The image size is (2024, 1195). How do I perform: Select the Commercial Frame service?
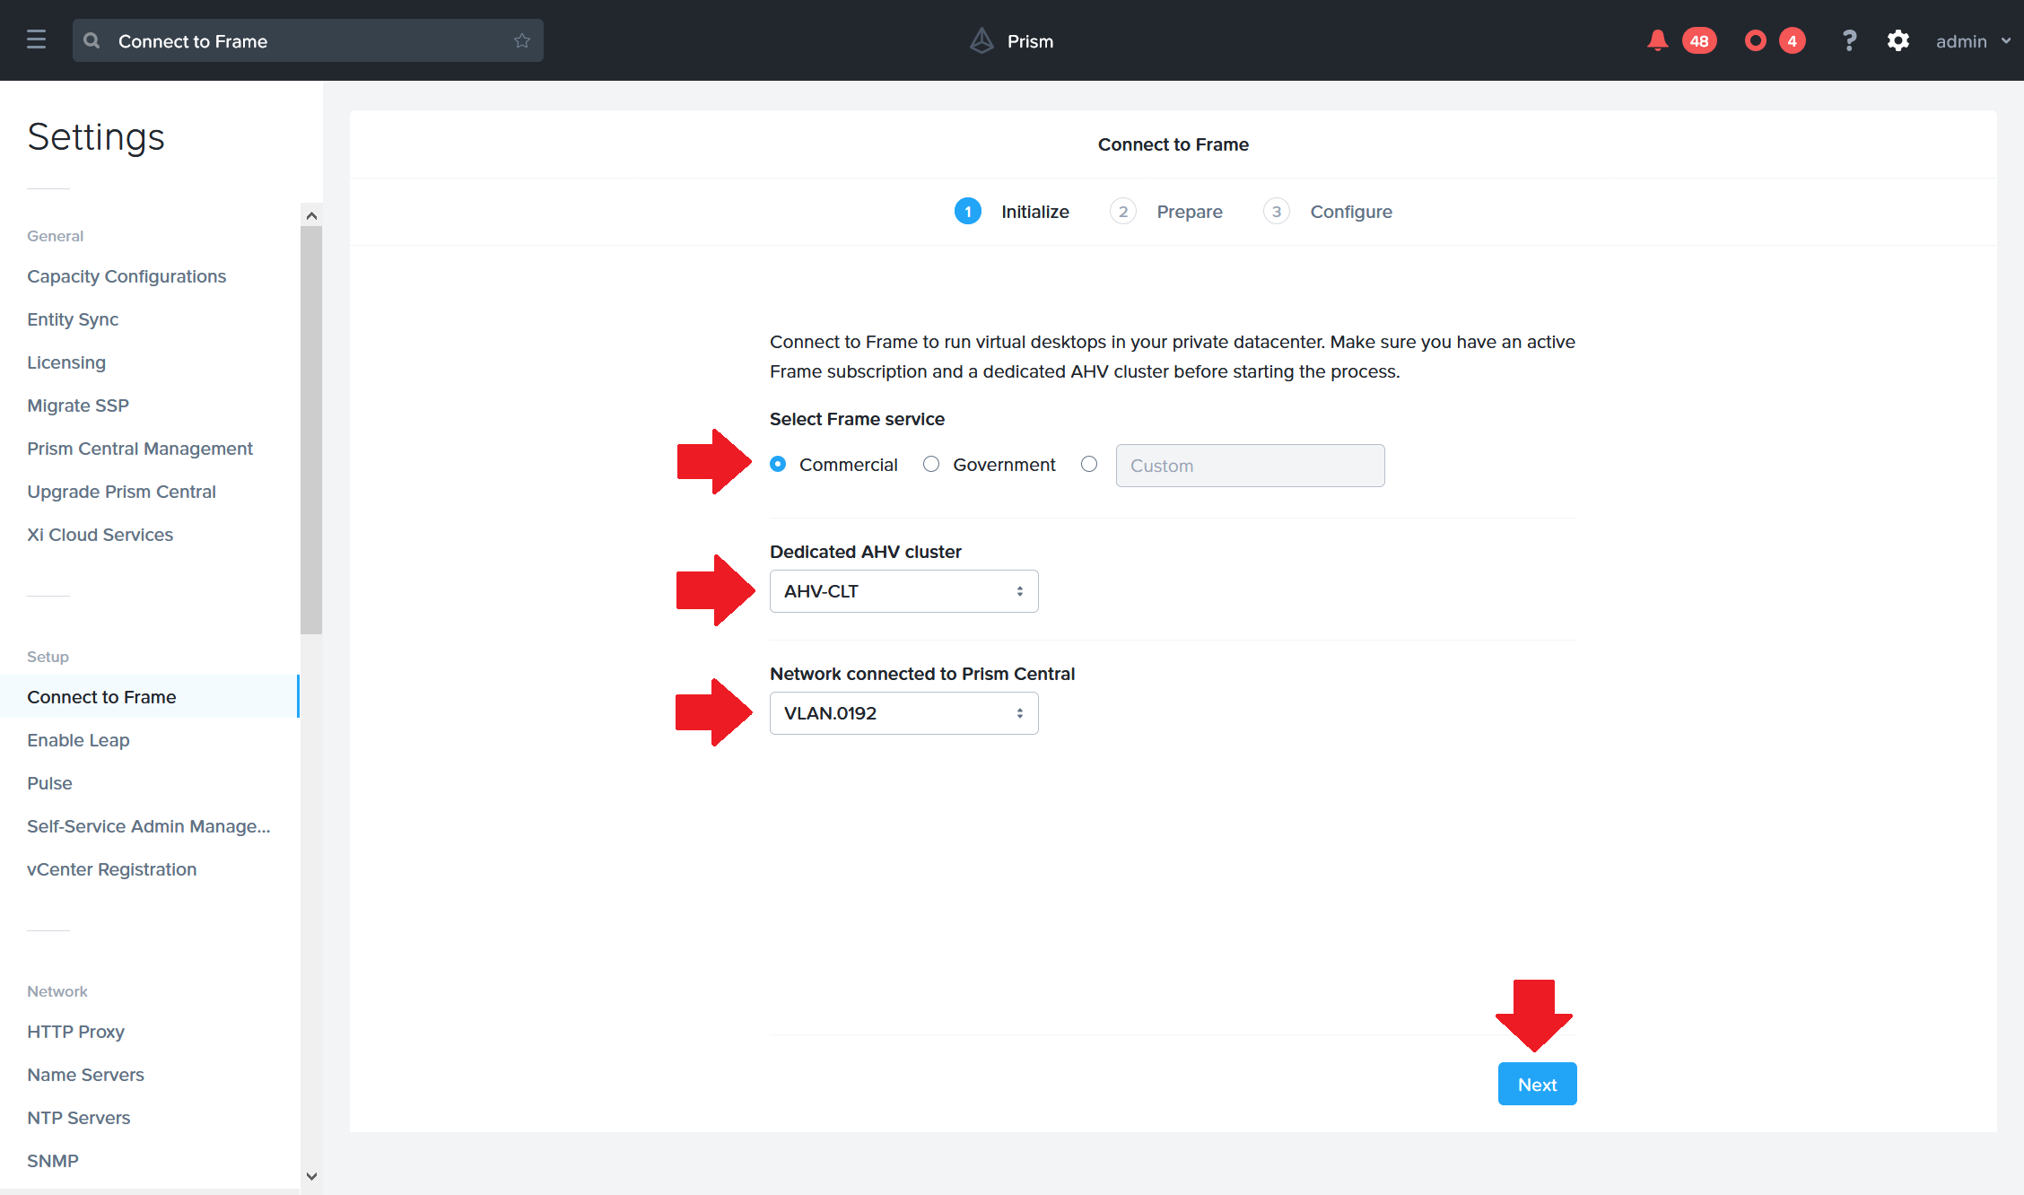click(x=778, y=464)
